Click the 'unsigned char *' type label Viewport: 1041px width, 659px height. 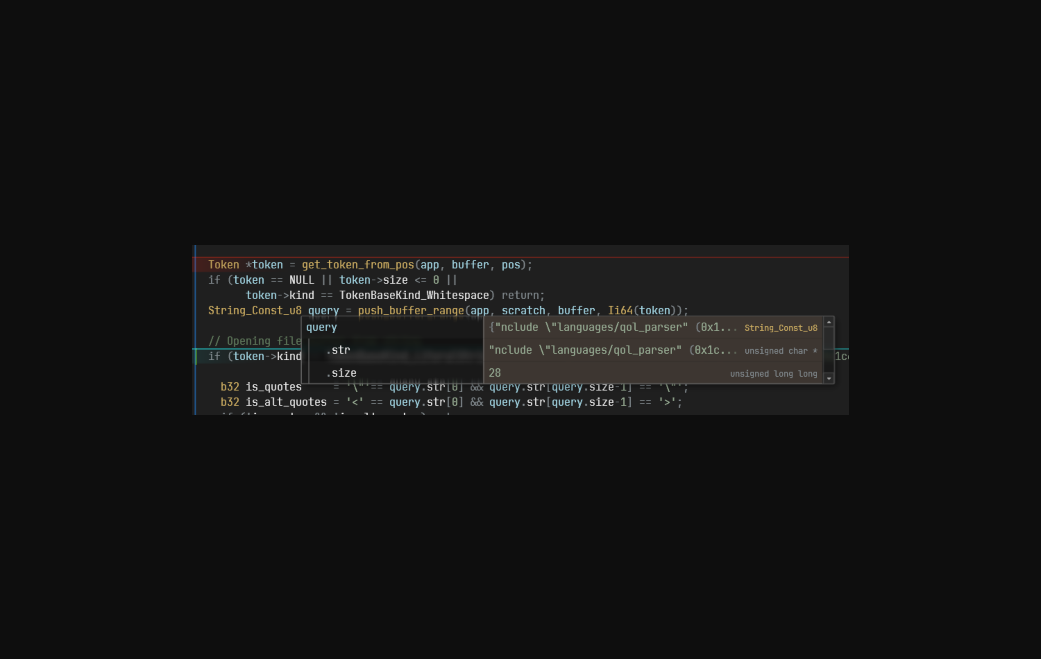[781, 351]
